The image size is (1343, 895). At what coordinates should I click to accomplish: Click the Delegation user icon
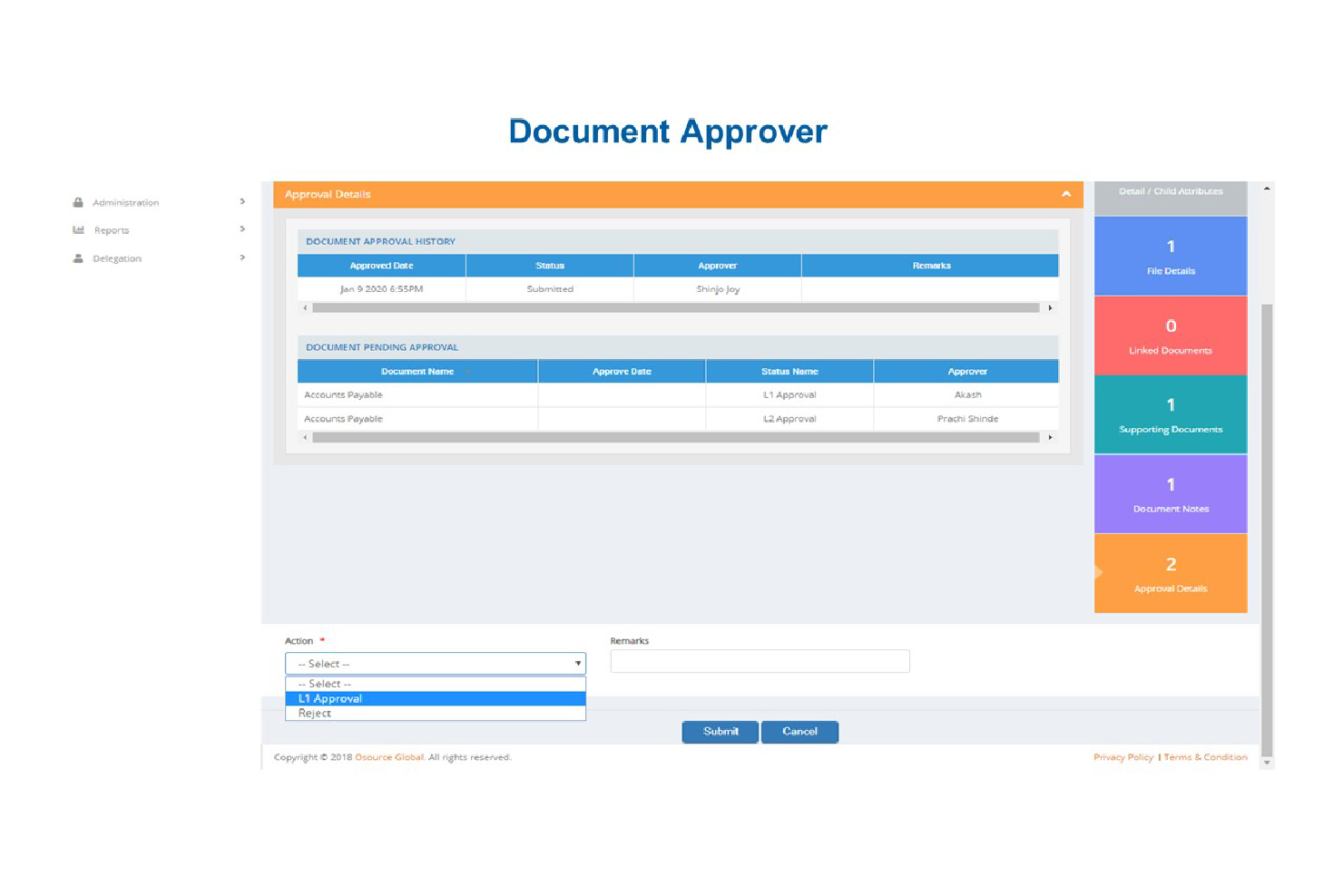pos(78,258)
